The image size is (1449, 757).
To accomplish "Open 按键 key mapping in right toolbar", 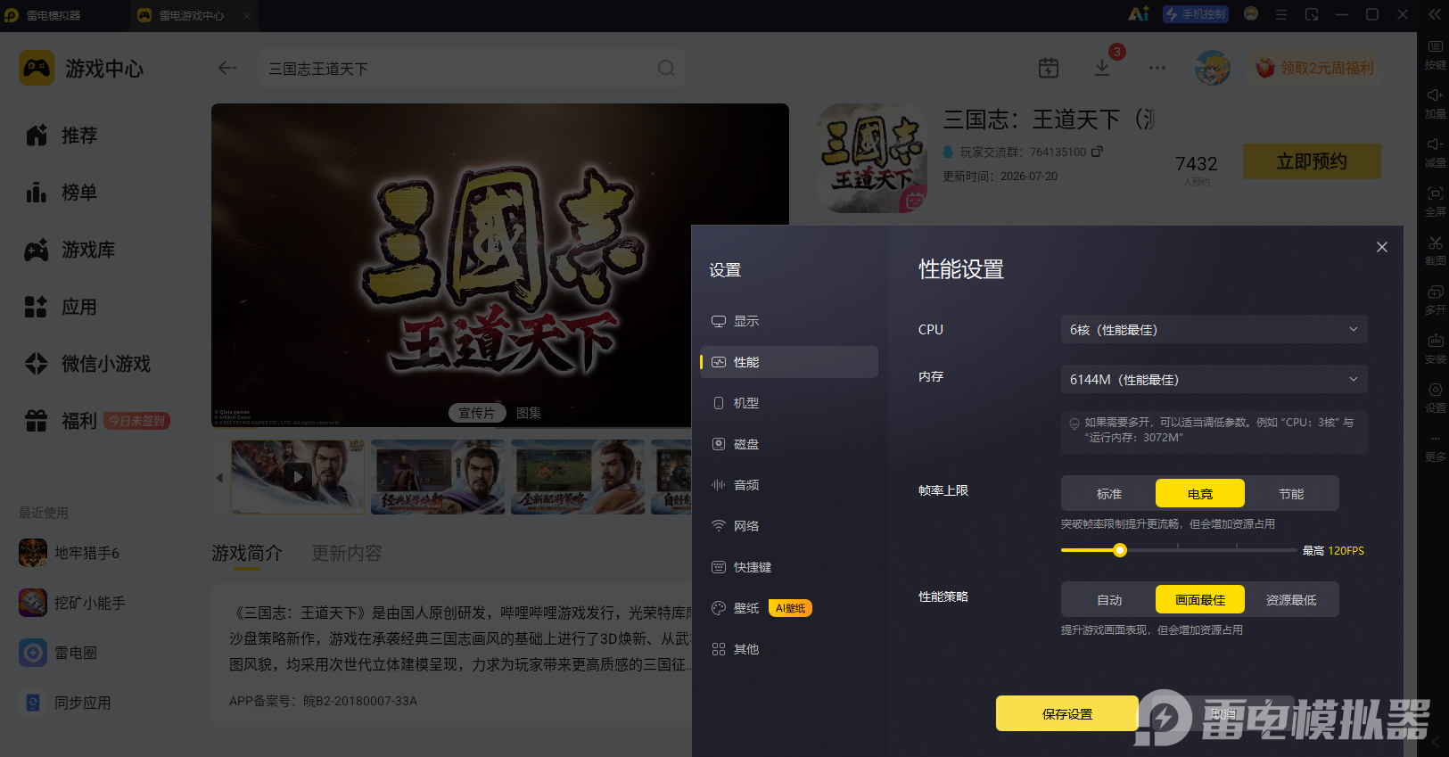I will click(1435, 54).
